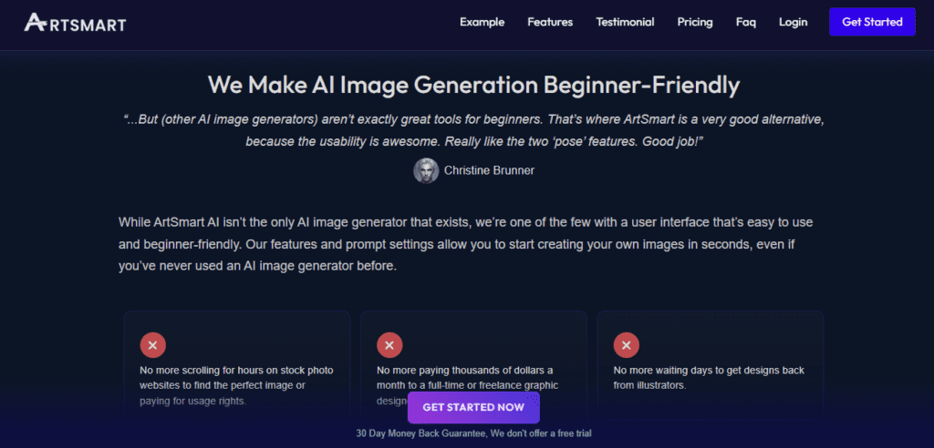The image size is (934, 448).
Task: Click the GET STARTED NOW button
Action: 473,408
